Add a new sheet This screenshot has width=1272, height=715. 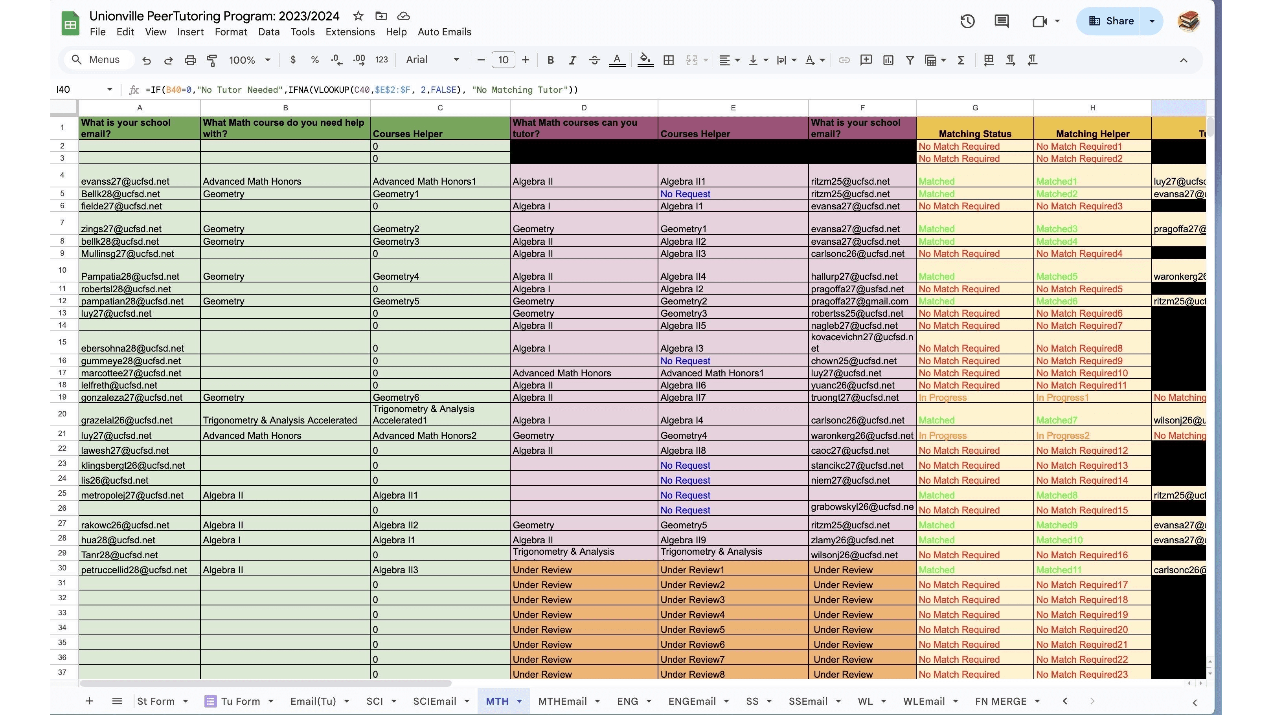[x=89, y=701]
